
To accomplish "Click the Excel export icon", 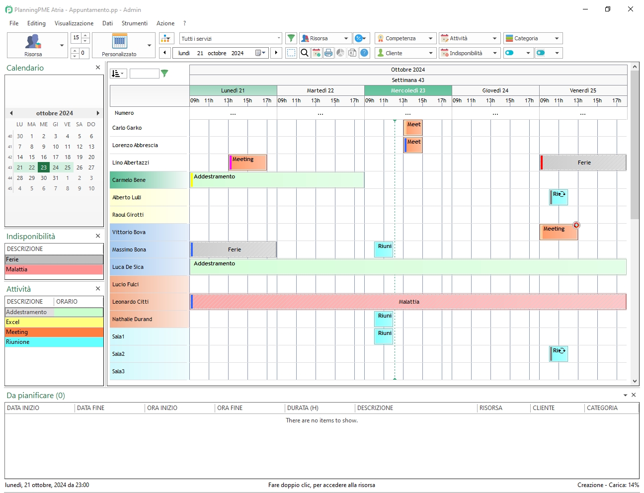I will point(352,53).
